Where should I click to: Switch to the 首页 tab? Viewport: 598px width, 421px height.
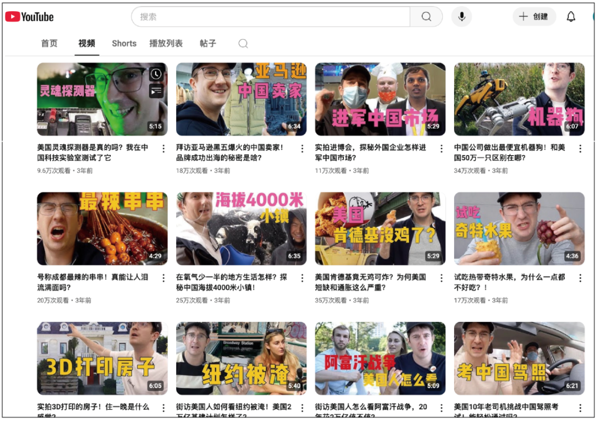point(49,44)
